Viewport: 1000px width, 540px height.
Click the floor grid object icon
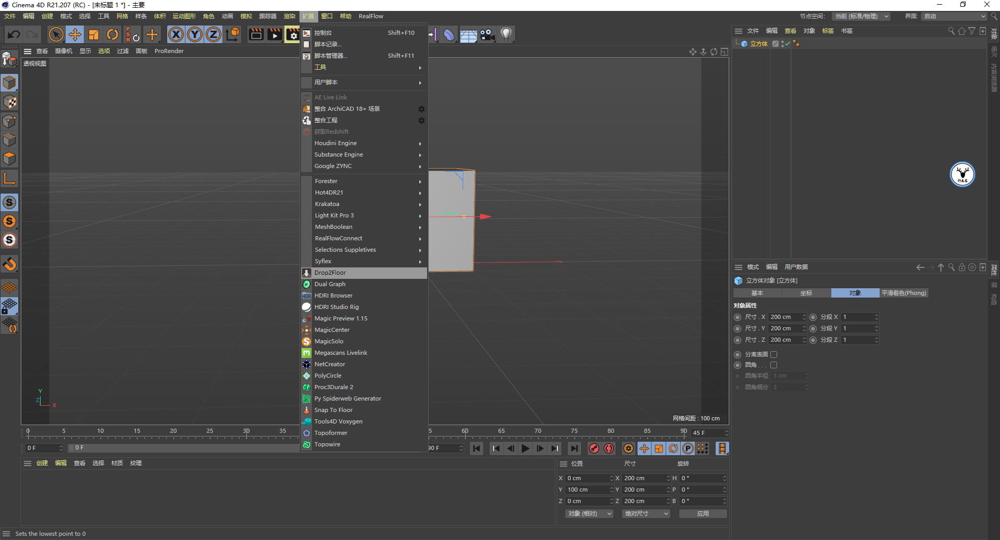click(x=468, y=35)
